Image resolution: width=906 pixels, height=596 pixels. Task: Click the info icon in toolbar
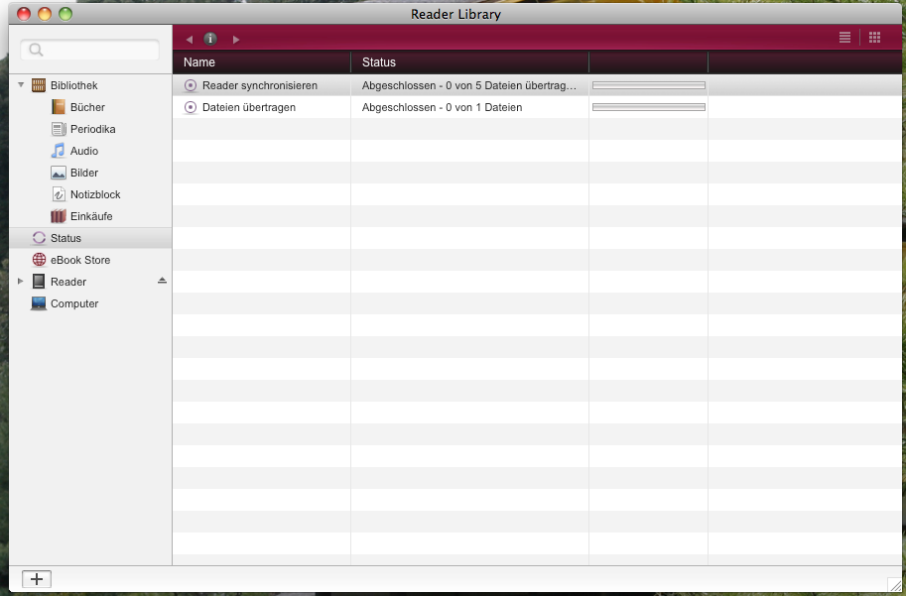click(210, 39)
